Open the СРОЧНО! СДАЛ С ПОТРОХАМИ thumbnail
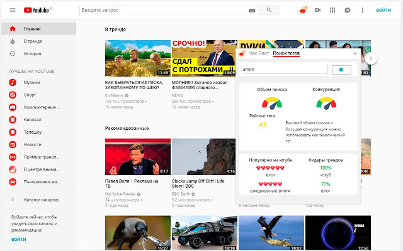 pos(203,58)
